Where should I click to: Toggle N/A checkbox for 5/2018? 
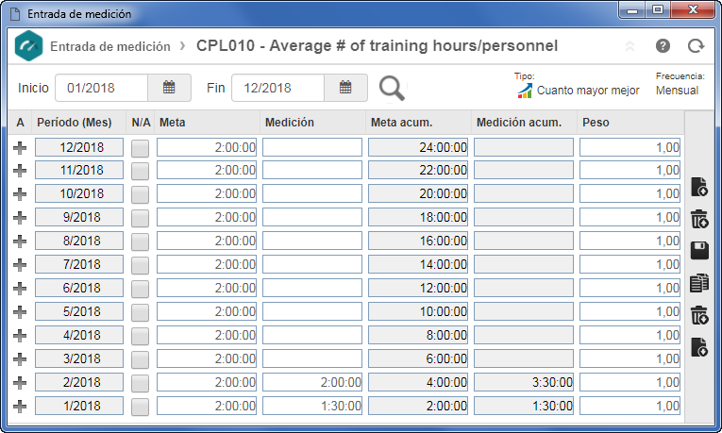coord(140,312)
